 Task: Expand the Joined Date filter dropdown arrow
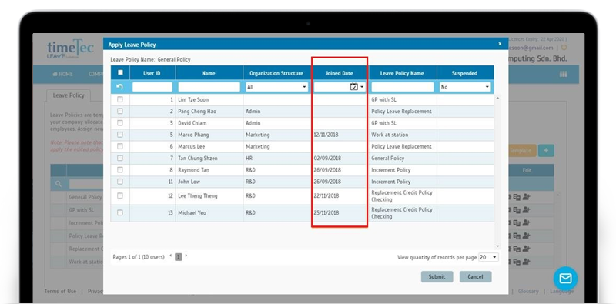coord(362,87)
